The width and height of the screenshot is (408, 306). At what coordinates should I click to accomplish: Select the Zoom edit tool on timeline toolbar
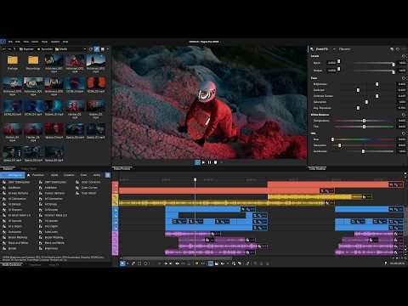click(145, 263)
